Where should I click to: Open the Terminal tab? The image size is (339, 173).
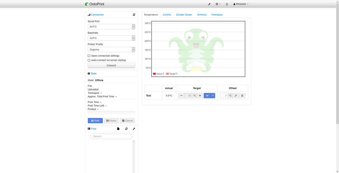tap(201, 15)
